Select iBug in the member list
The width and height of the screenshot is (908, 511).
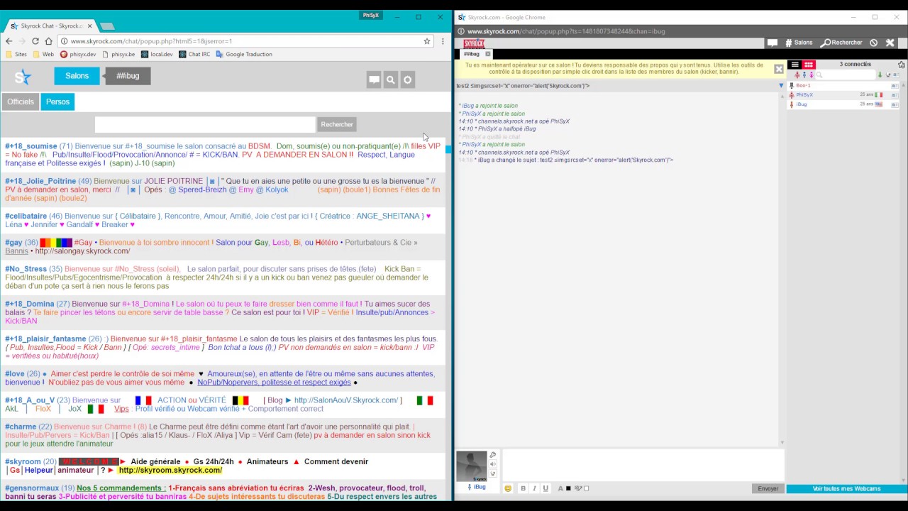(802, 104)
